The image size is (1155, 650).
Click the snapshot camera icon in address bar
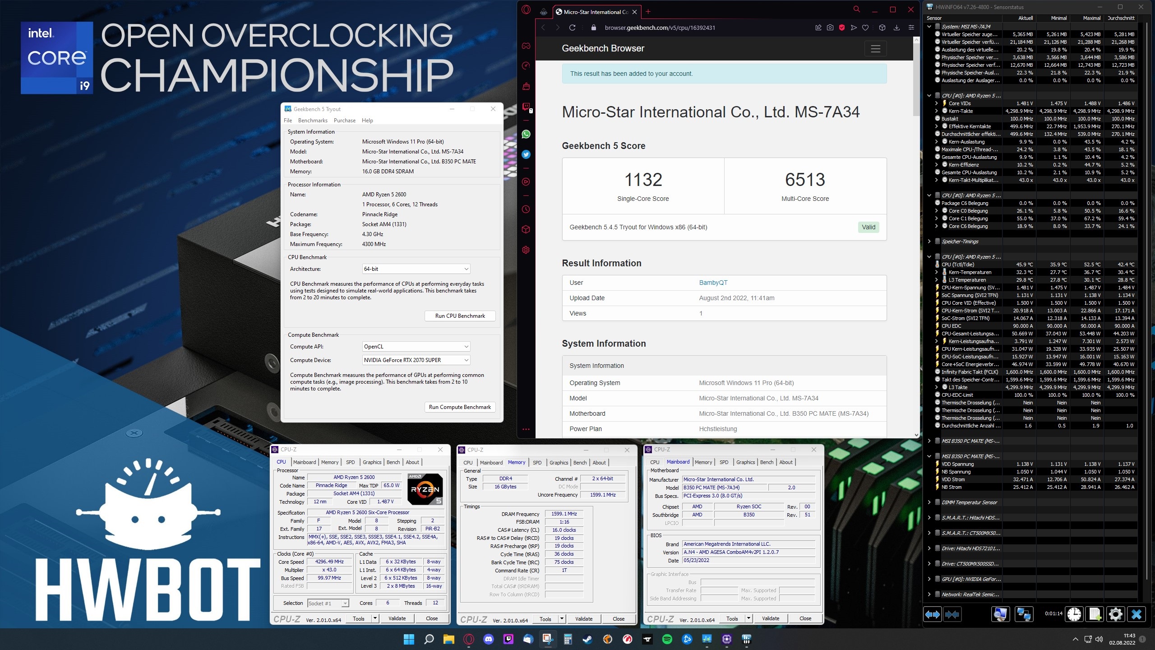coord(830,28)
